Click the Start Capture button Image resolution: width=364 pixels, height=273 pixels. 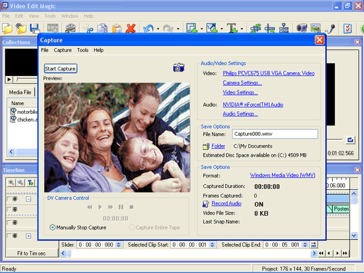tap(60, 69)
